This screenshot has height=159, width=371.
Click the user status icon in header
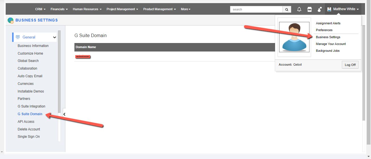point(320,9)
